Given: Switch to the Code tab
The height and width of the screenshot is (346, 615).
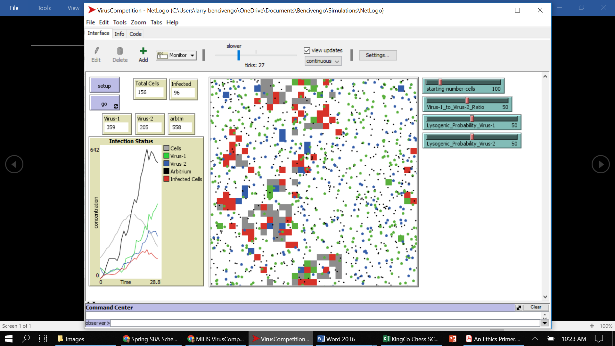Looking at the screenshot, I should (x=135, y=34).
